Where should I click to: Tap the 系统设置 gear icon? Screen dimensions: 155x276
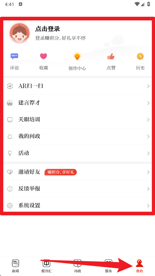[10, 205]
